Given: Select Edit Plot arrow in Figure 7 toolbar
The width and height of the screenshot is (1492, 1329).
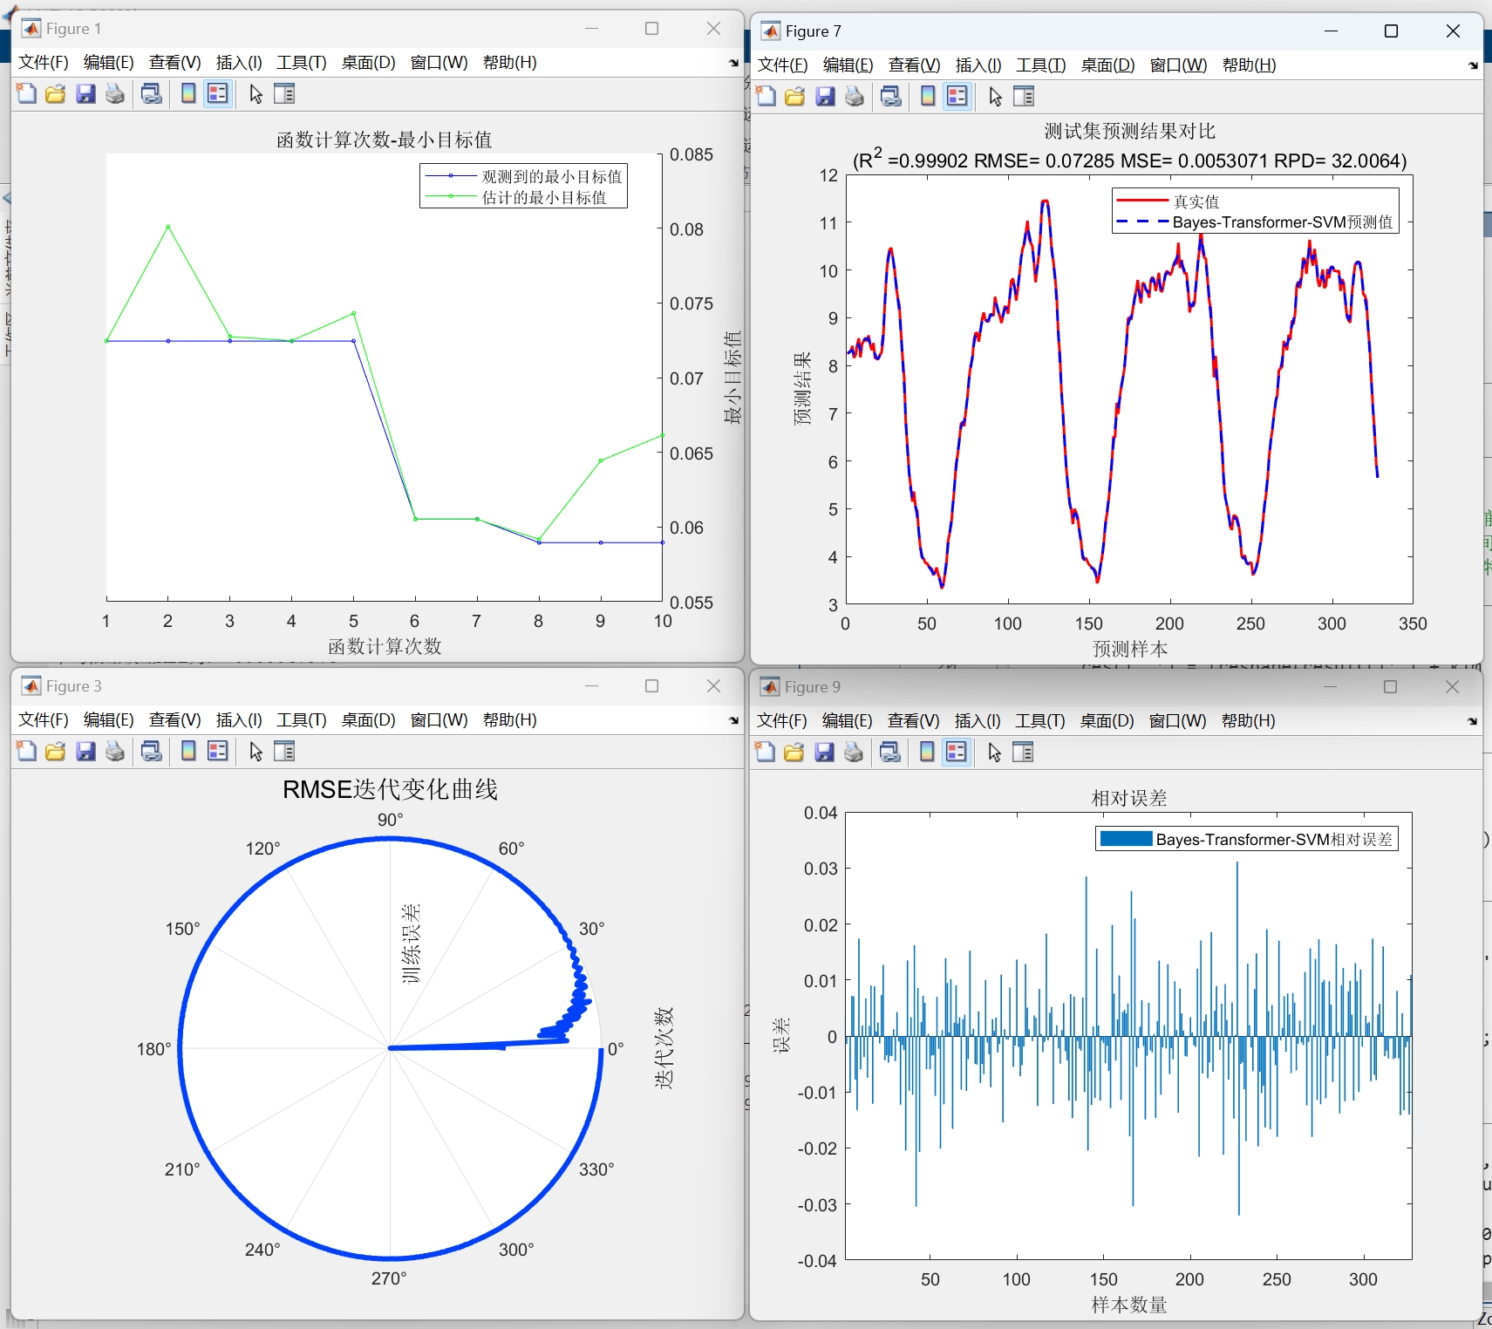Looking at the screenshot, I should 995,97.
